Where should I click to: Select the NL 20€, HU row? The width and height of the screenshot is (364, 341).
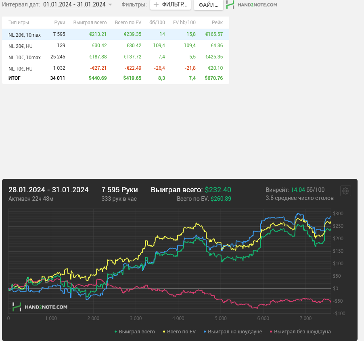pyautogui.click(x=115, y=46)
